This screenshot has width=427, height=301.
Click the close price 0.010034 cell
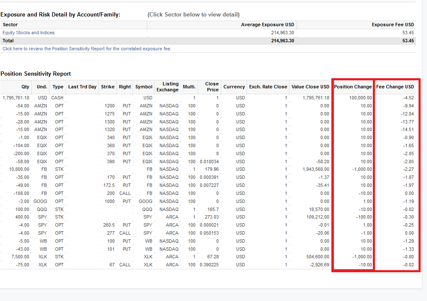click(x=209, y=161)
